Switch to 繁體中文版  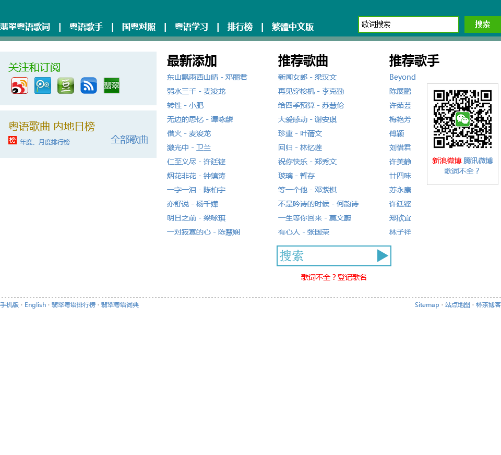pyautogui.click(x=293, y=27)
